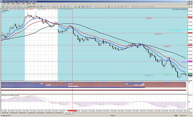
Task: Switch to the EURUSD,M5 chart tab
Action: (59, 113)
